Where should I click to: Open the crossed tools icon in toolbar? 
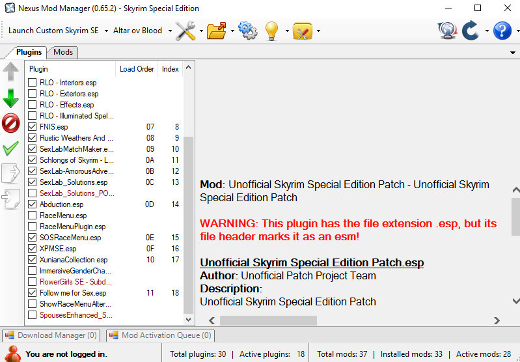[185, 31]
